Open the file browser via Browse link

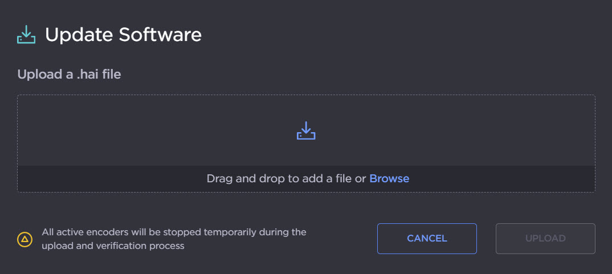(x=389, y=178)
